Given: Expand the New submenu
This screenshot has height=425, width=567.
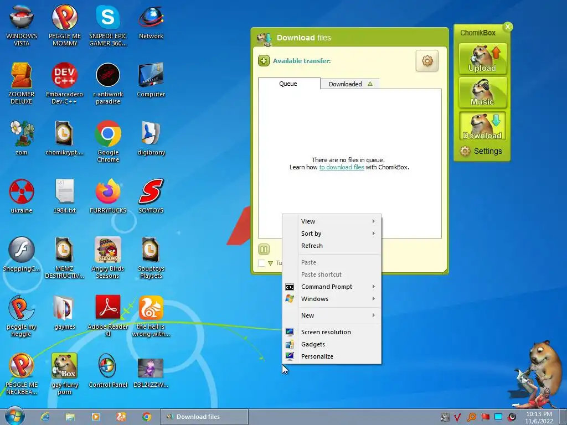Looking at the screenshot, I should coord(332,315).
